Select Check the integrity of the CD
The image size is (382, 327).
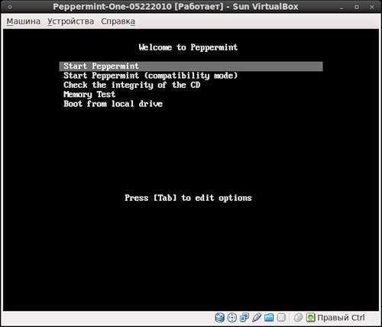(x=132, y=85)
